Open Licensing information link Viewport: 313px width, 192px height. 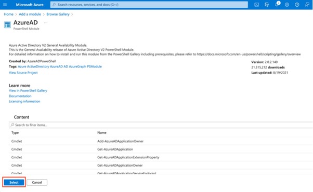(x=24, y=101)
